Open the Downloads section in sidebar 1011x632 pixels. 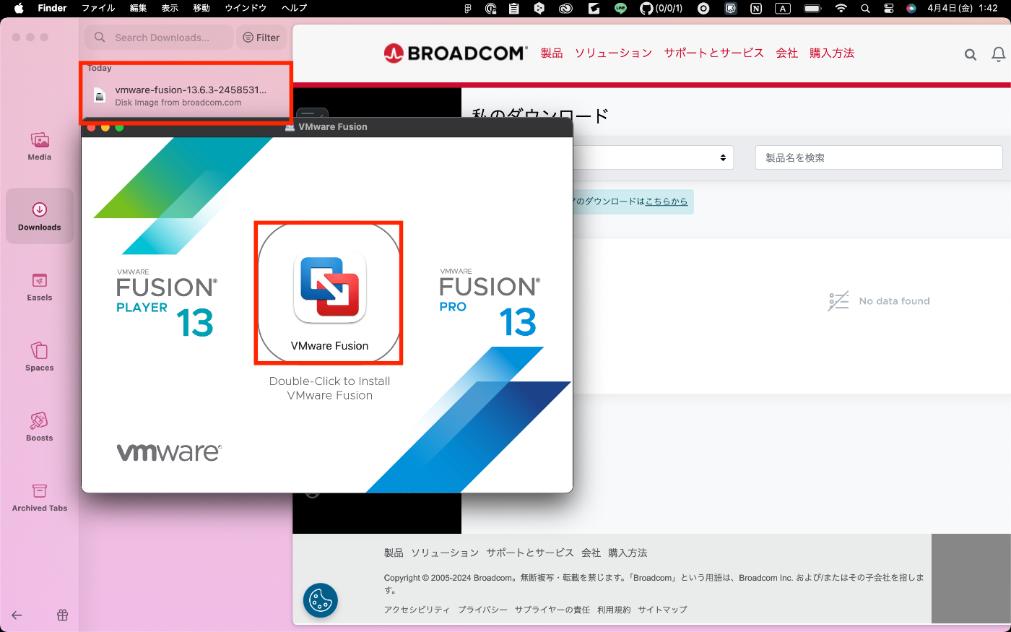tap(40, 216)
